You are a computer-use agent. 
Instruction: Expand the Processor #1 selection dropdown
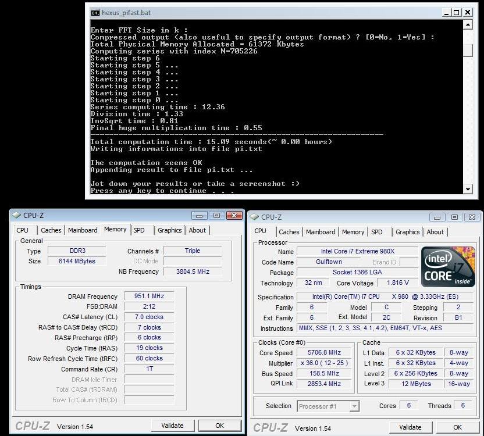[x=355, y=406]
